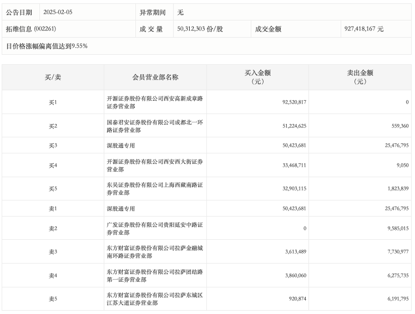
Task: Click the 公告日期 label cell
Action: tap(19, 12)
